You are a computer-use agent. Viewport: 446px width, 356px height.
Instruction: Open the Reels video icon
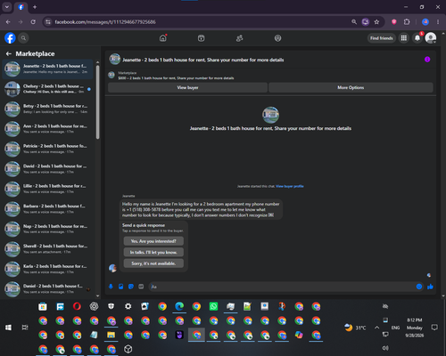[x=202, y=38]
